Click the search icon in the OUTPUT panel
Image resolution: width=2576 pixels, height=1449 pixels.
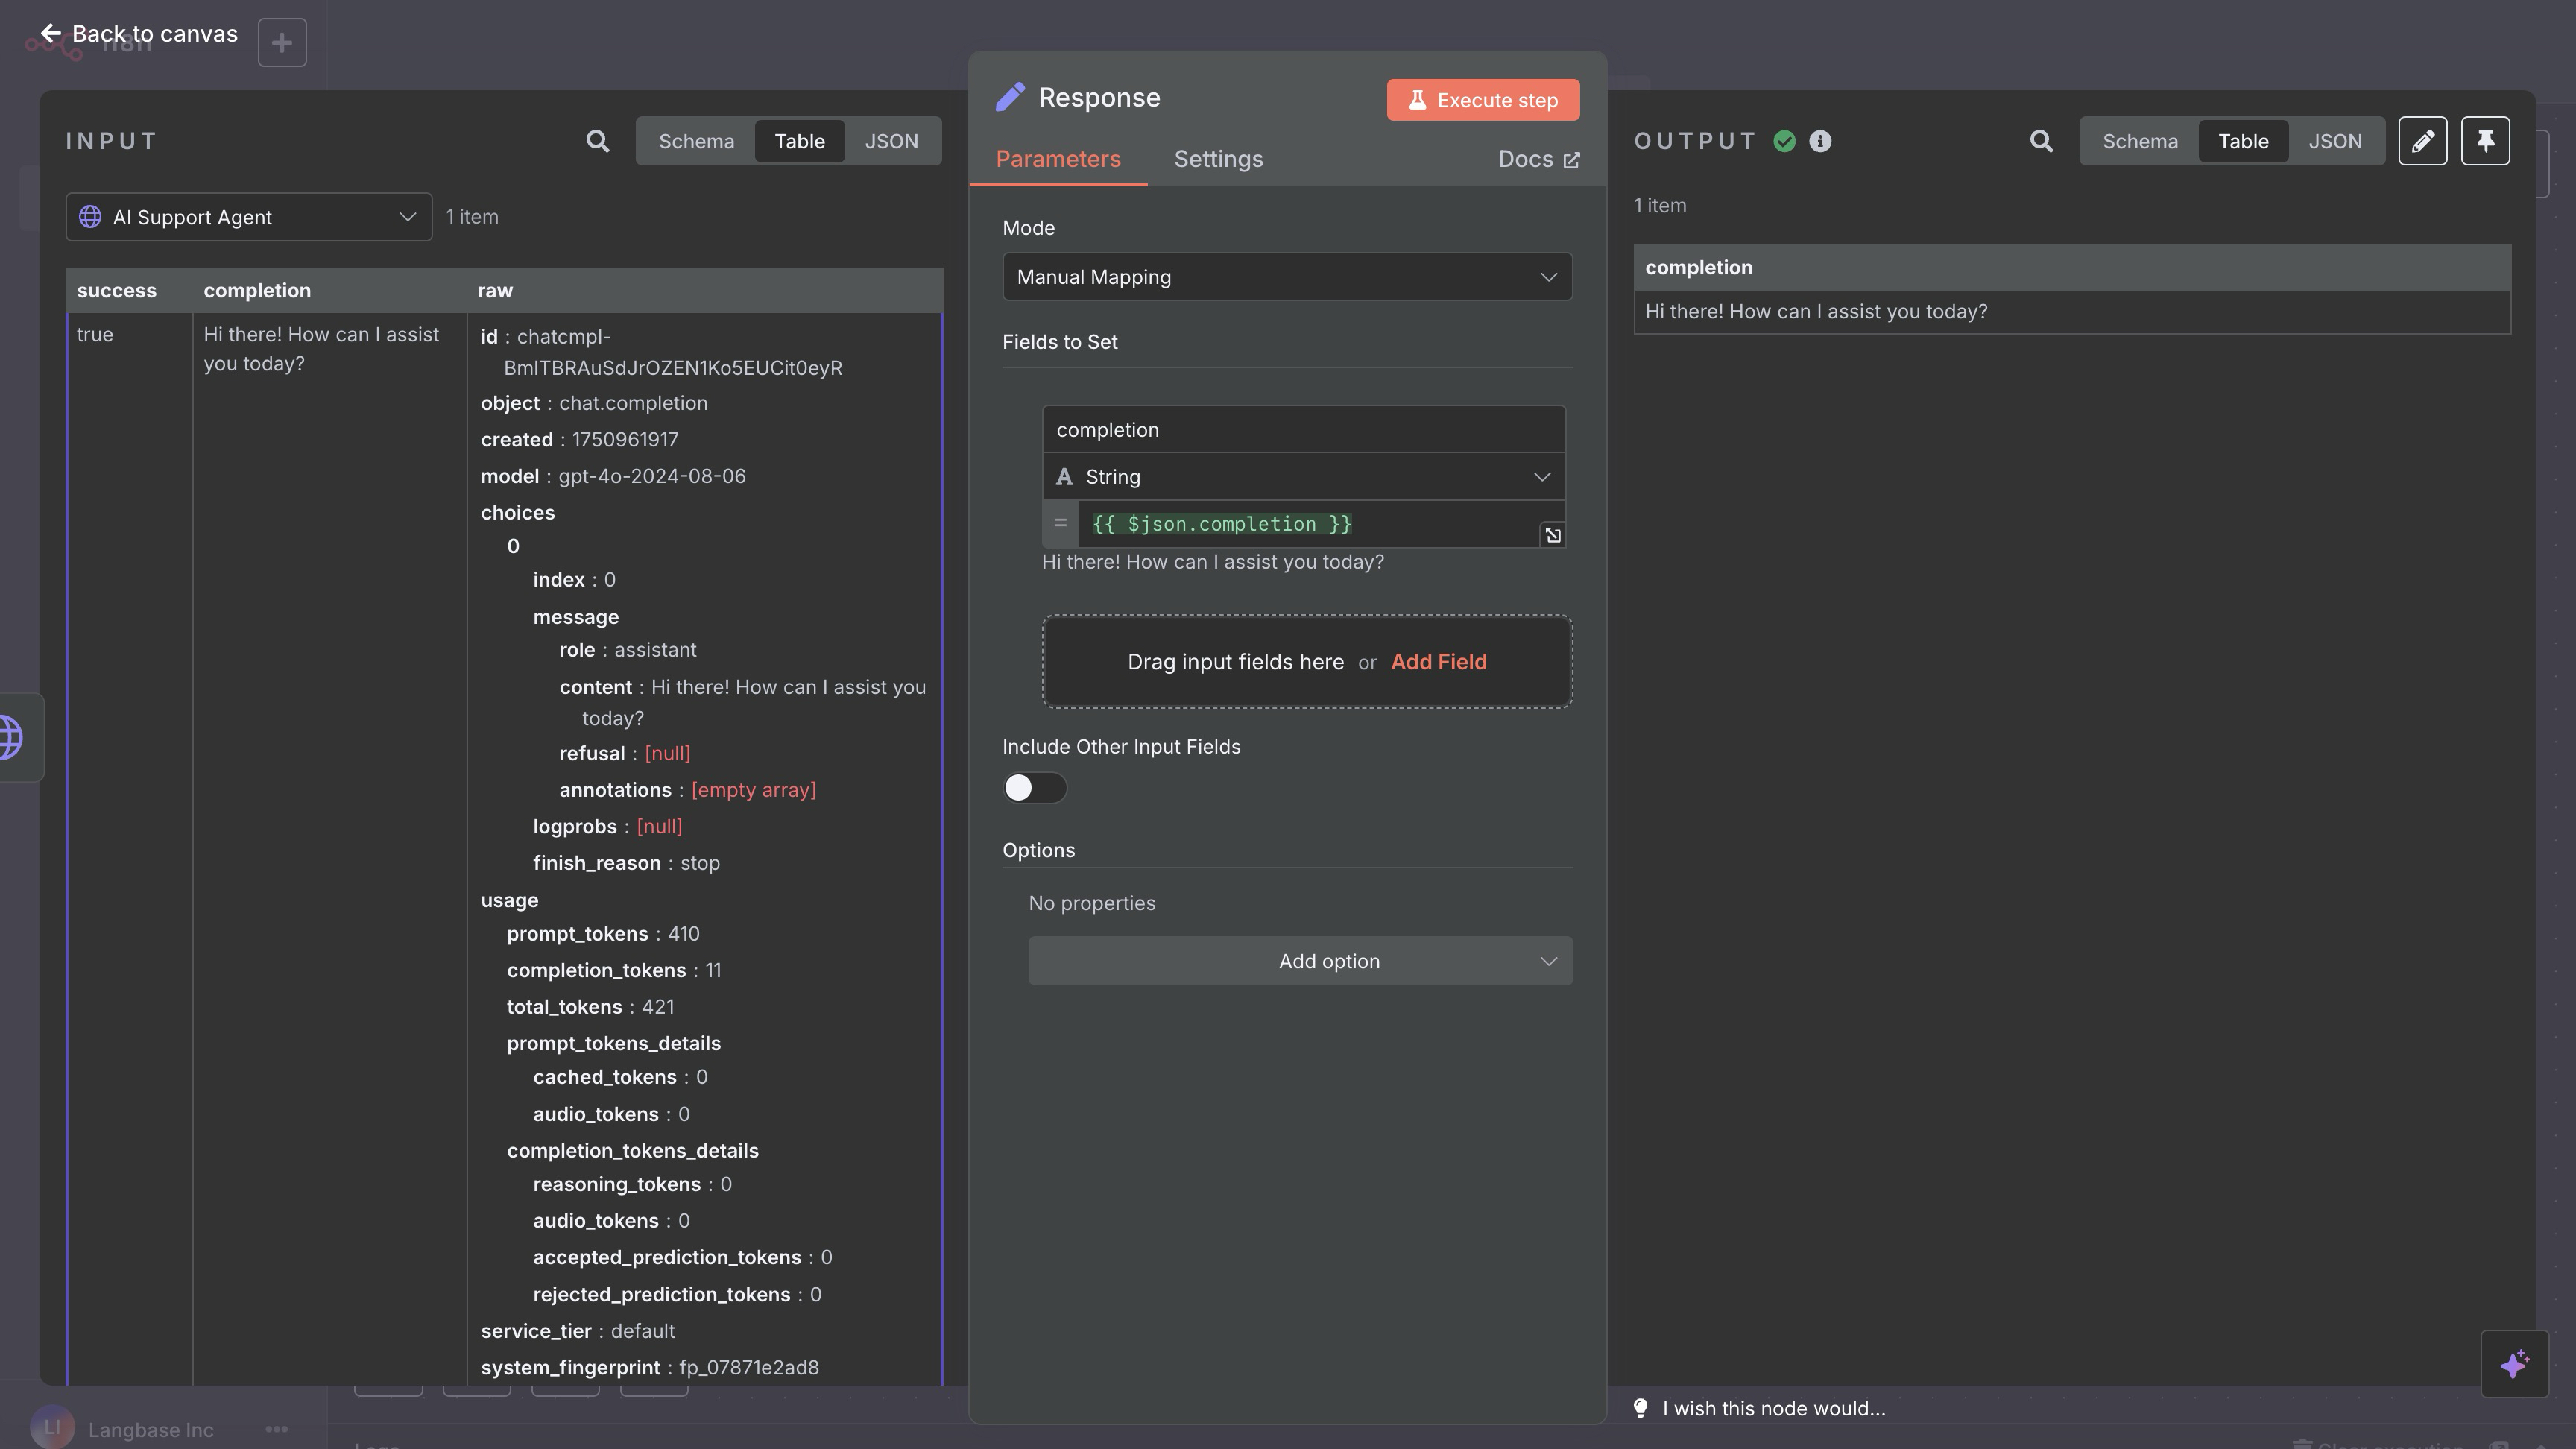coord(2041,141)
